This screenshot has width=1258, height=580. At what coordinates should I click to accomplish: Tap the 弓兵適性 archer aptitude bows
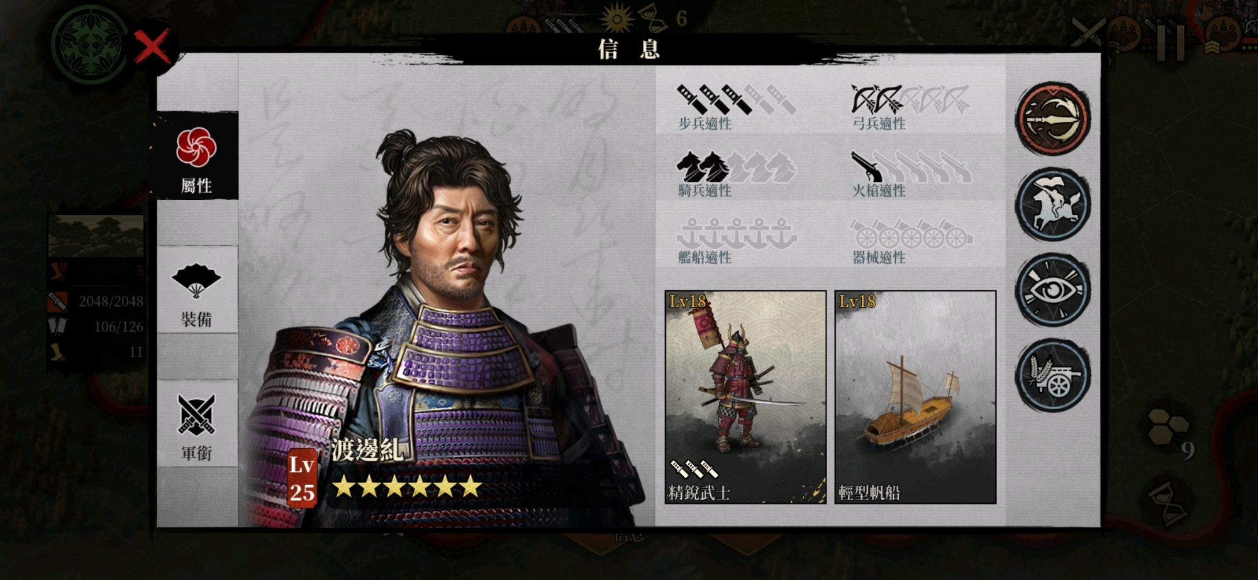coord(910,99)
